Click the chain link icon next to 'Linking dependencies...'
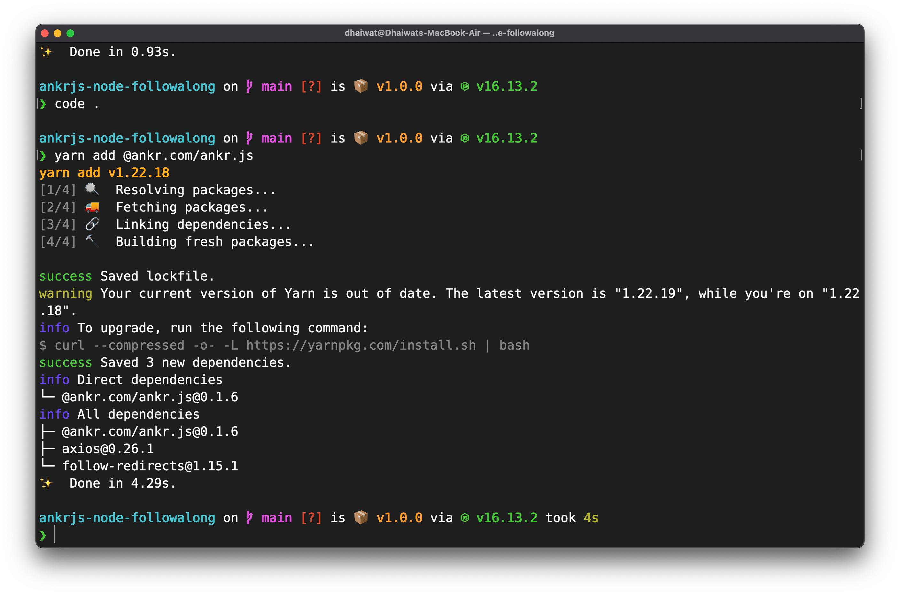The image size is (900, 595). (92, 224)
